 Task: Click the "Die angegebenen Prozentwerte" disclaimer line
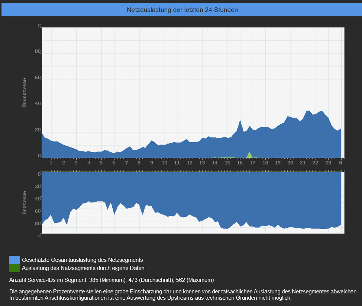point(183,292)
